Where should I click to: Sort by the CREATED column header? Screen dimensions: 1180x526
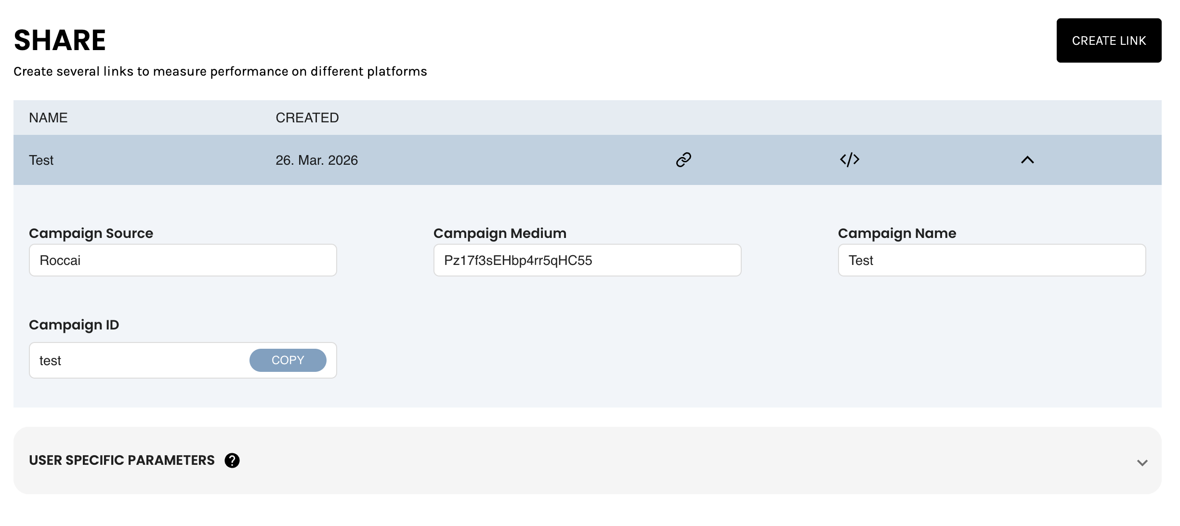click(307, 118)
